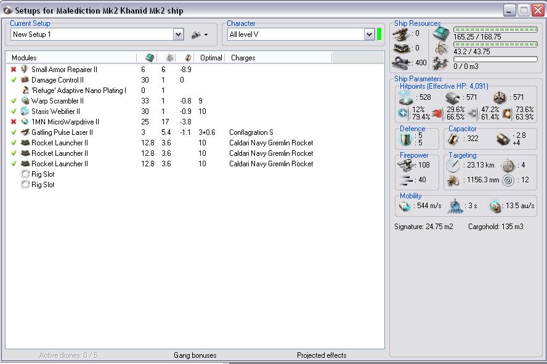
Task: Click the armor hitpoints icon showing 571
Action: click(453, 98)
